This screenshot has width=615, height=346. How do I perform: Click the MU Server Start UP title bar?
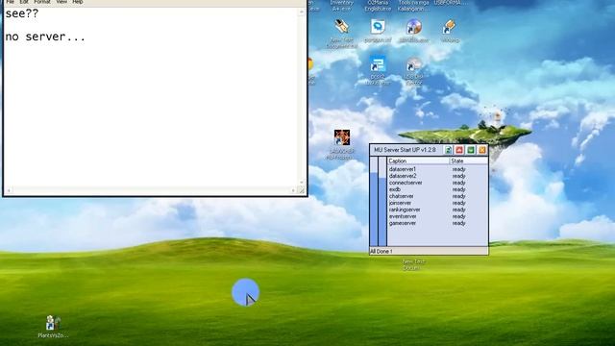pyautogui.click(x=406, y=150)
